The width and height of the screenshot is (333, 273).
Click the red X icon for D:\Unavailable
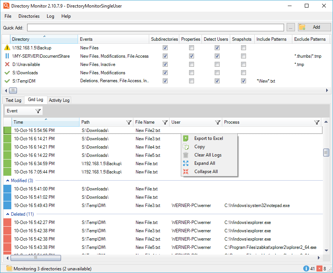(7, 64)
